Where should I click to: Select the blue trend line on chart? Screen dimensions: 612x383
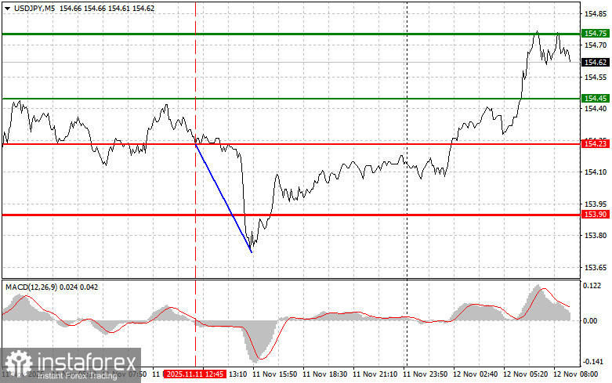coord(223,198)
